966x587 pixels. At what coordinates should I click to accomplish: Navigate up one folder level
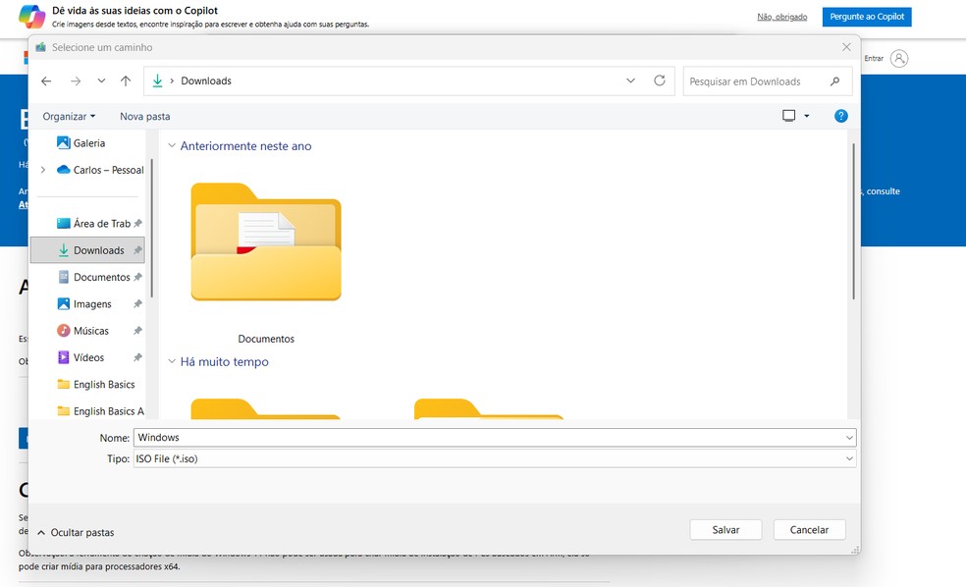click(125, 80)
